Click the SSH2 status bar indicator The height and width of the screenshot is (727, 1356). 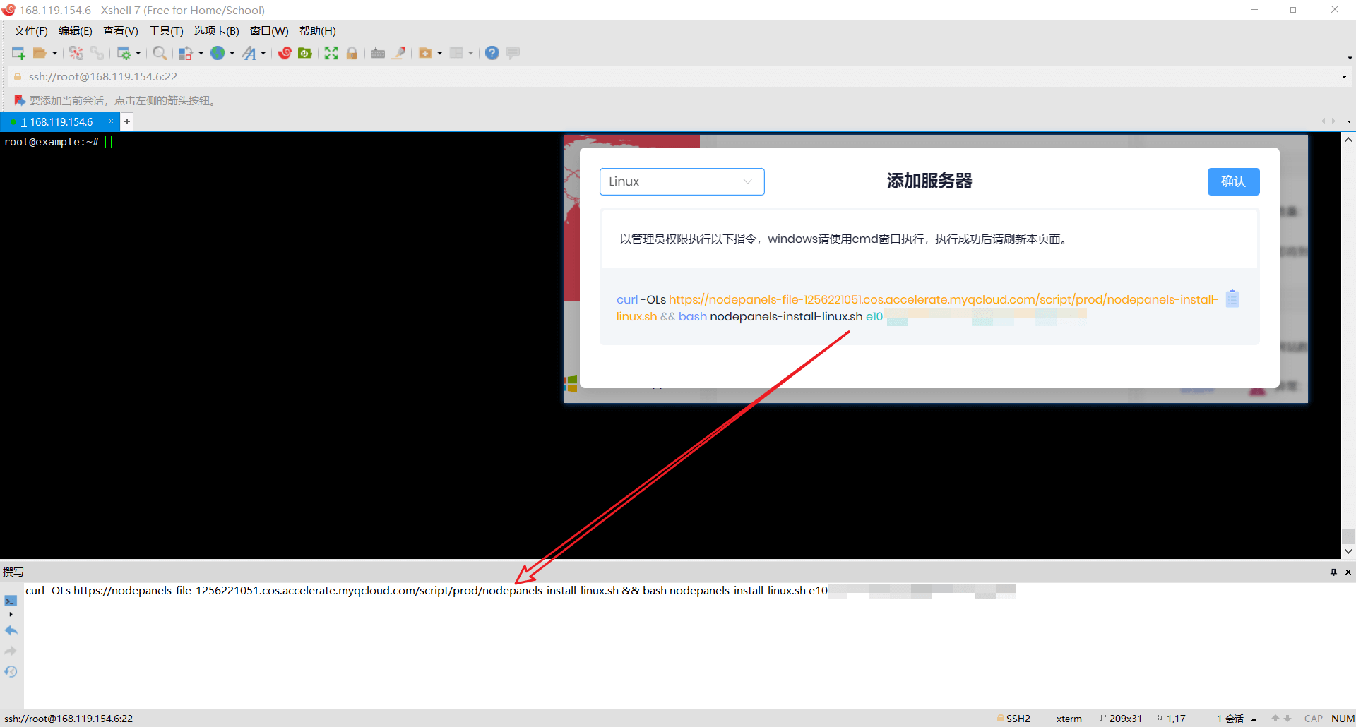[x=1013, y=719]
